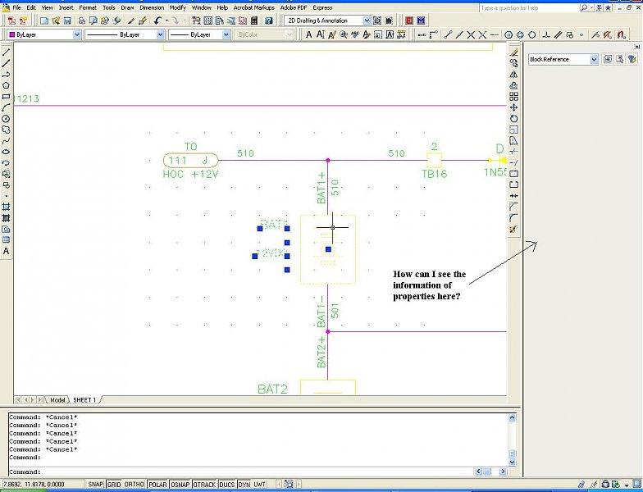Viewport: 643px width, 492px height.
Task: Open the linetype ByLayer dropdown
Action: (161, 34)
